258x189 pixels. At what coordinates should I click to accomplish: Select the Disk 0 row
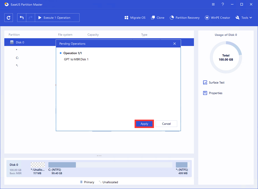31,42
